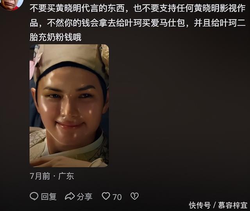The image size is (250, 211).
Task: Tap the share arrow icon
Action: click(70, 196)
